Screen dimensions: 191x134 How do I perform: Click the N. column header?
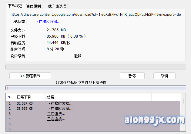click(x=10, y=97)
